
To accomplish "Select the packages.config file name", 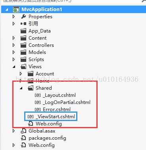I will [47, 138].
